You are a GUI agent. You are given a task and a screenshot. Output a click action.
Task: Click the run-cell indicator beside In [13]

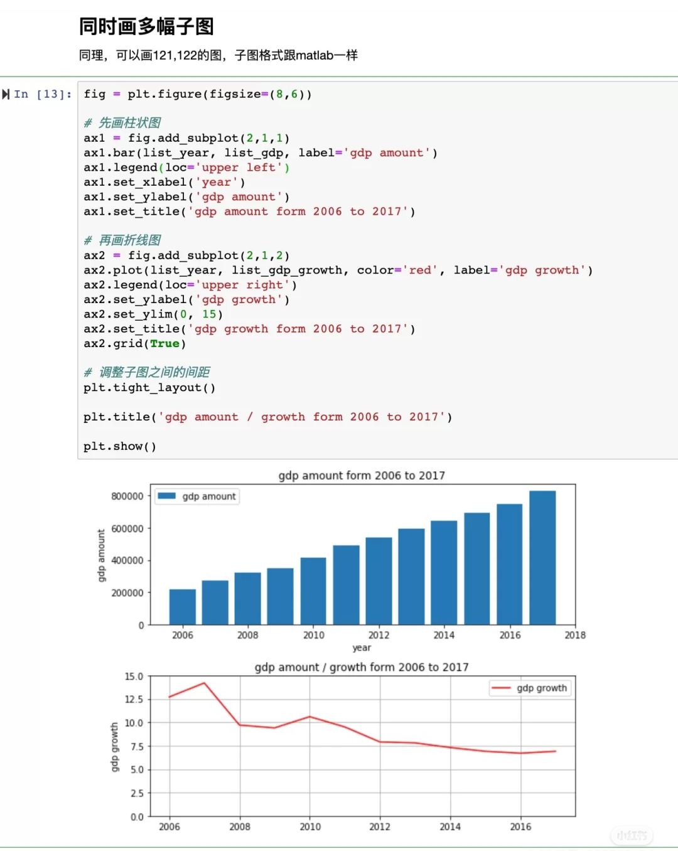(x=6, y=94)
